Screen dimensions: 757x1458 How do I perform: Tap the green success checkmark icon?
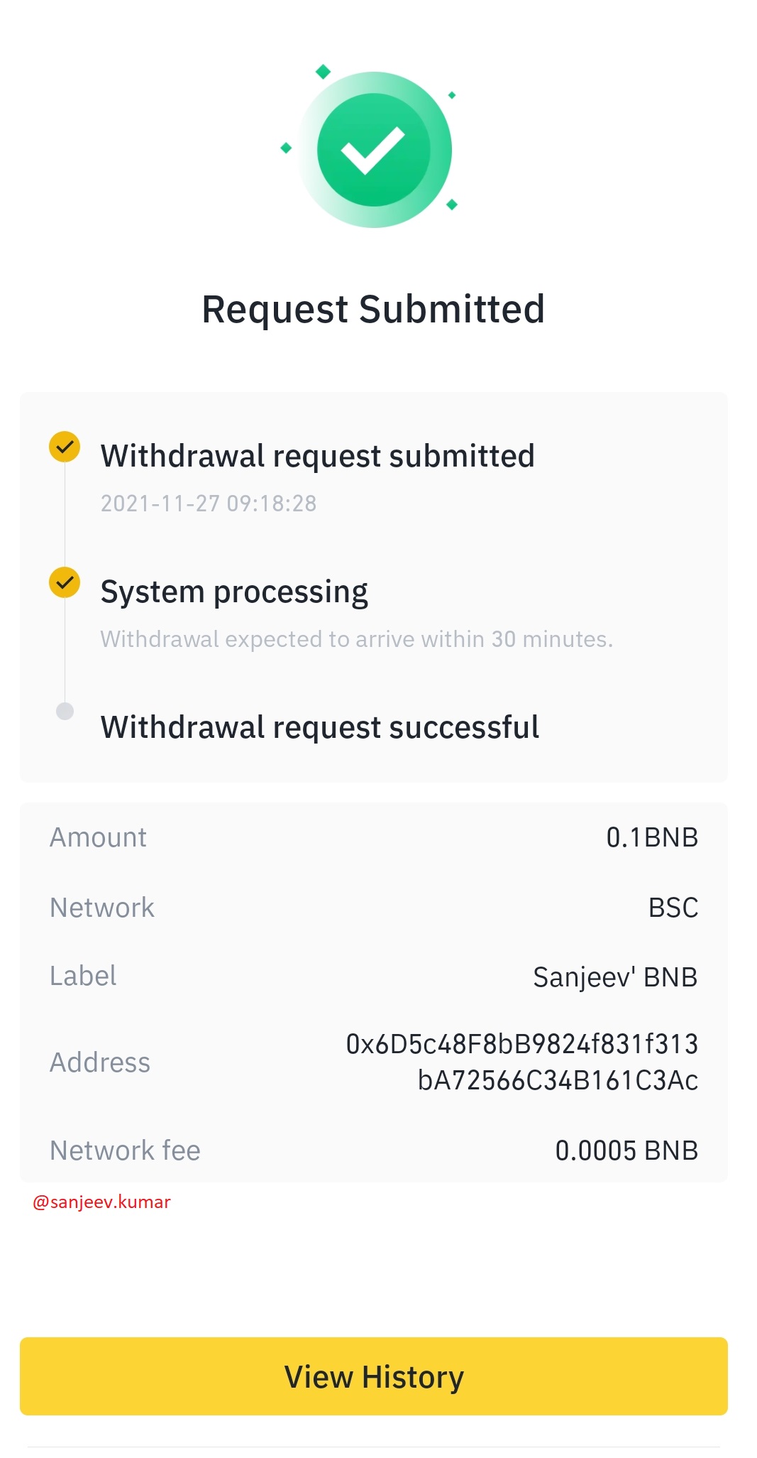click(373, 150)
